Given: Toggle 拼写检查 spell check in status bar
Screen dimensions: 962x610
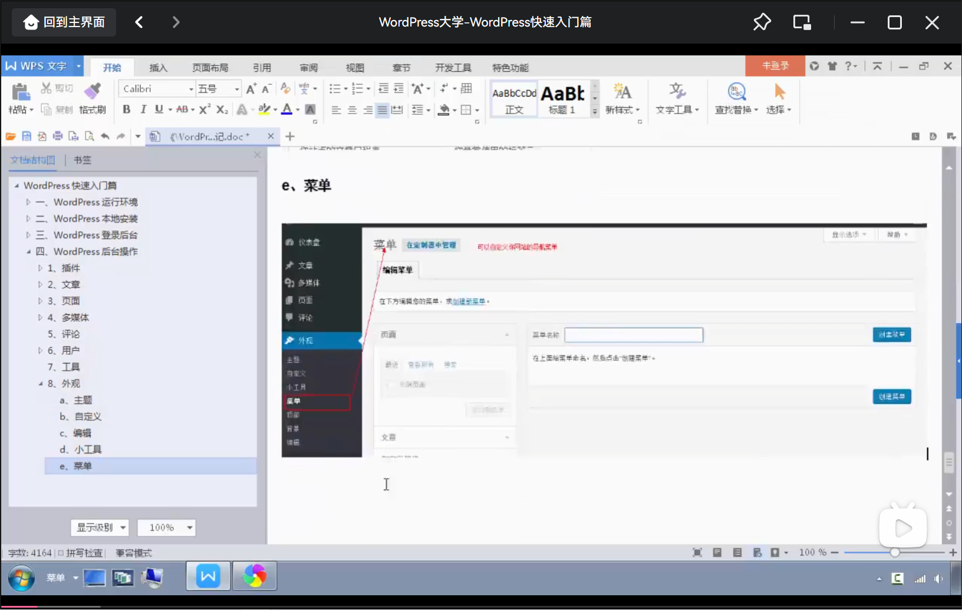Looking at the screenshot, I should tap(81, 553).
